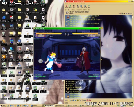The width and height of the screenshot is (134, 107).
Task: Click the red target icon in messenger header
Action: 120,13
